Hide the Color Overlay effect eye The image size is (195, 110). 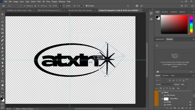pyautogui.click(x=165, y=95)
